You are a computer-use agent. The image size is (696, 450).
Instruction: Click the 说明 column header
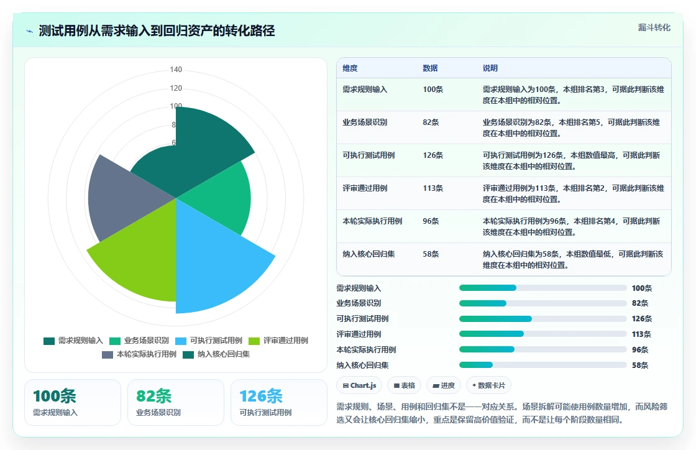490,68
